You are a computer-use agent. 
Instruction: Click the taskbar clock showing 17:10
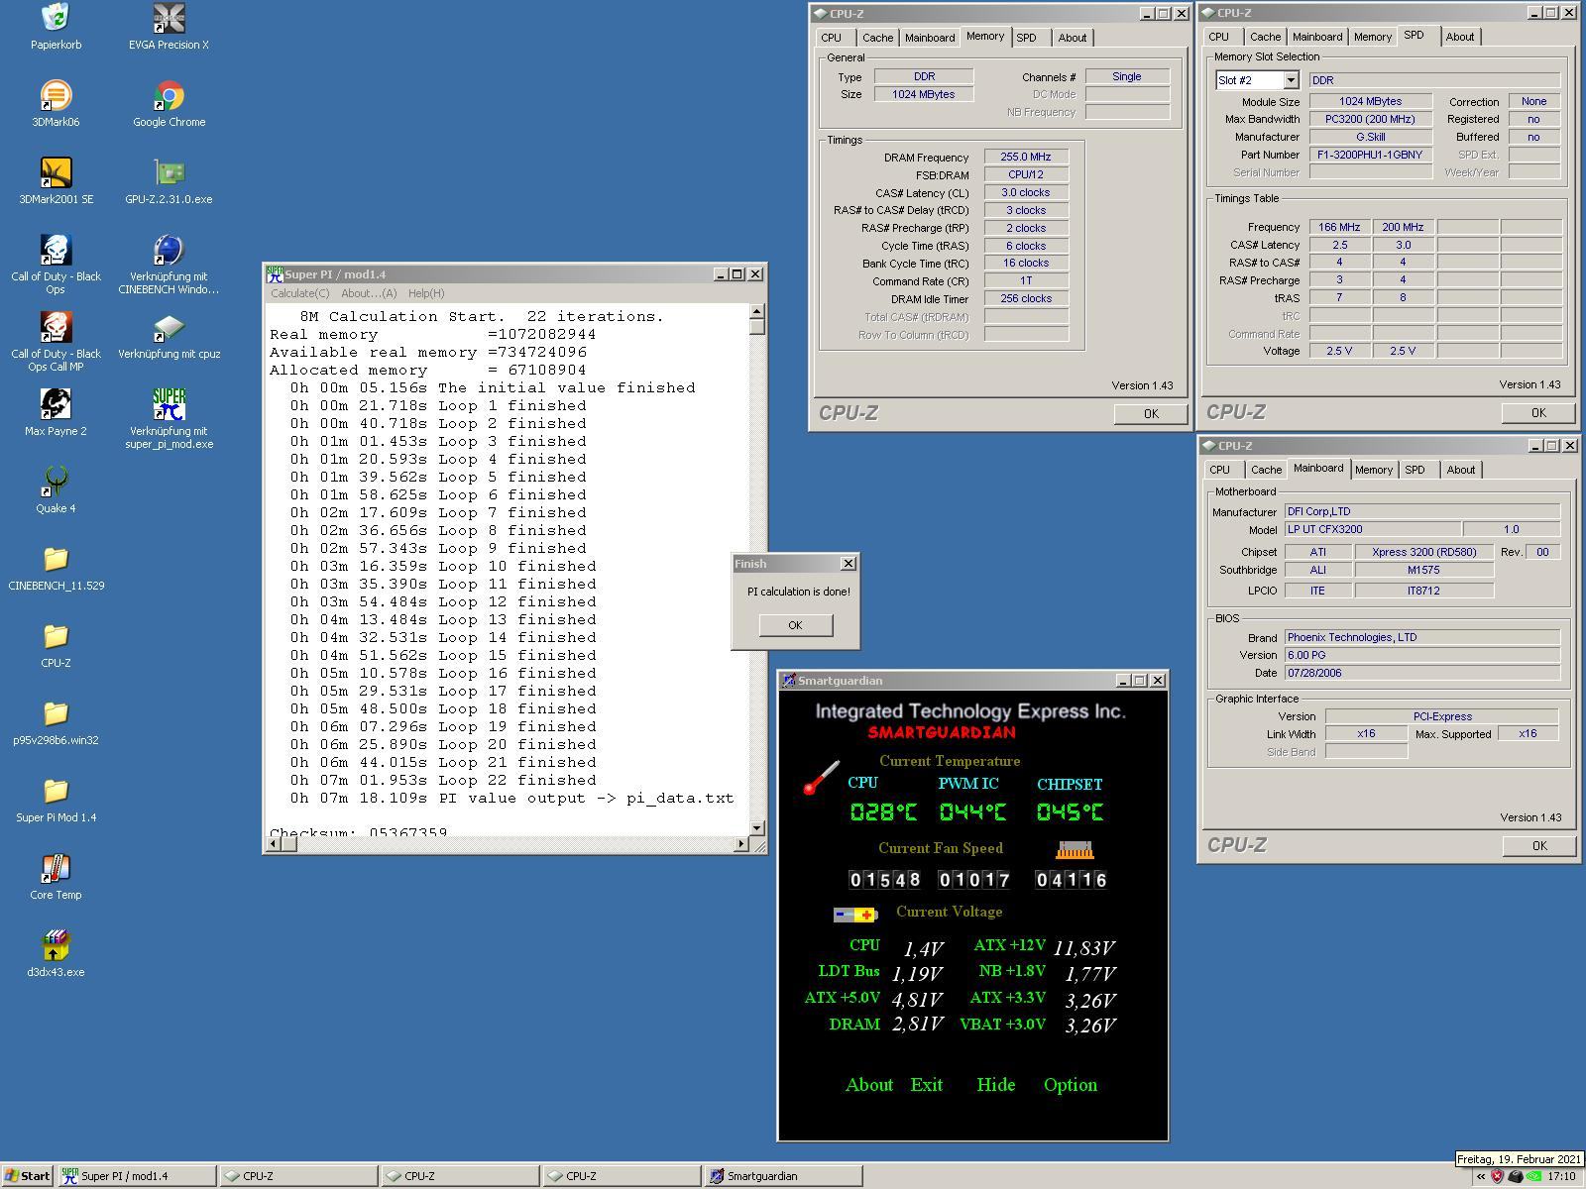pyautogui.click(x=1561, y=1177)
